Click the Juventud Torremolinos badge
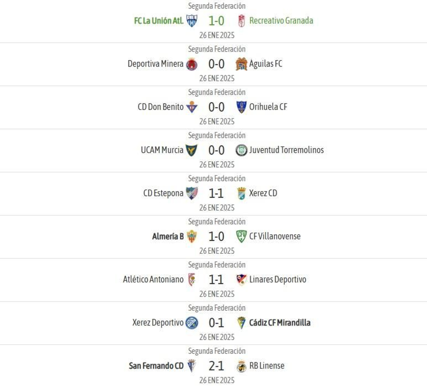427x386 pixels. 242,150
